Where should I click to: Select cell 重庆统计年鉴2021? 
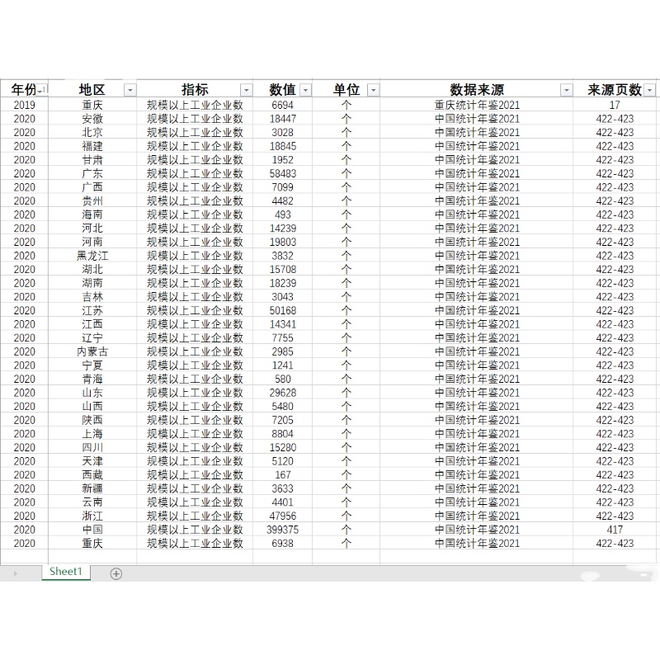coord(477,105)
